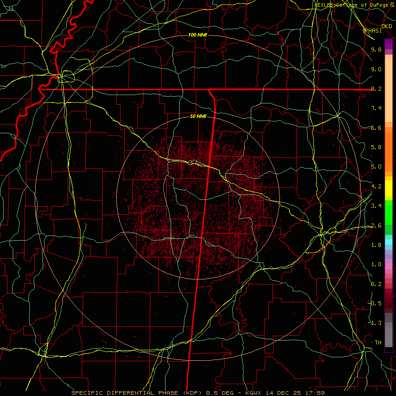Screen dimensions: 396x396
Task: Select the 2.6 scale label
Action: [x=376, y=226]
